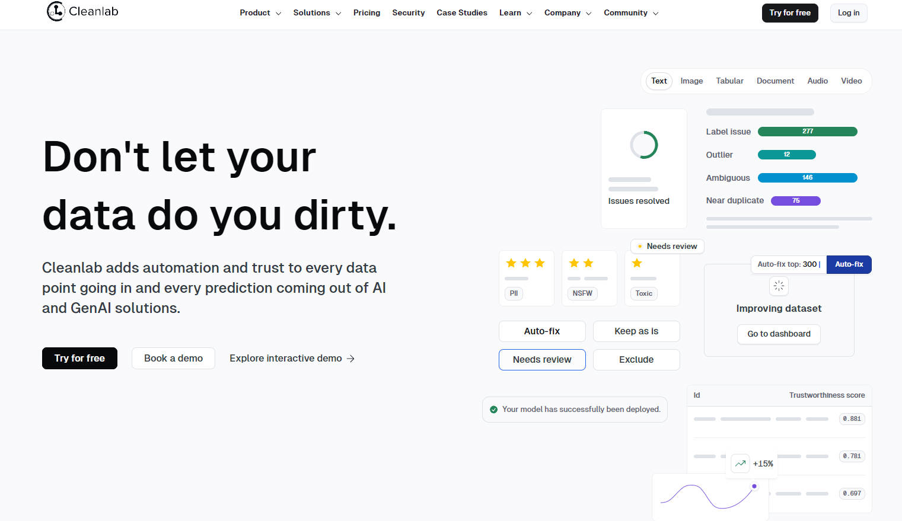The width and height of the screenshot is (902, 521).
Task: Open the Pricing page
Action: tap(366, 13)
